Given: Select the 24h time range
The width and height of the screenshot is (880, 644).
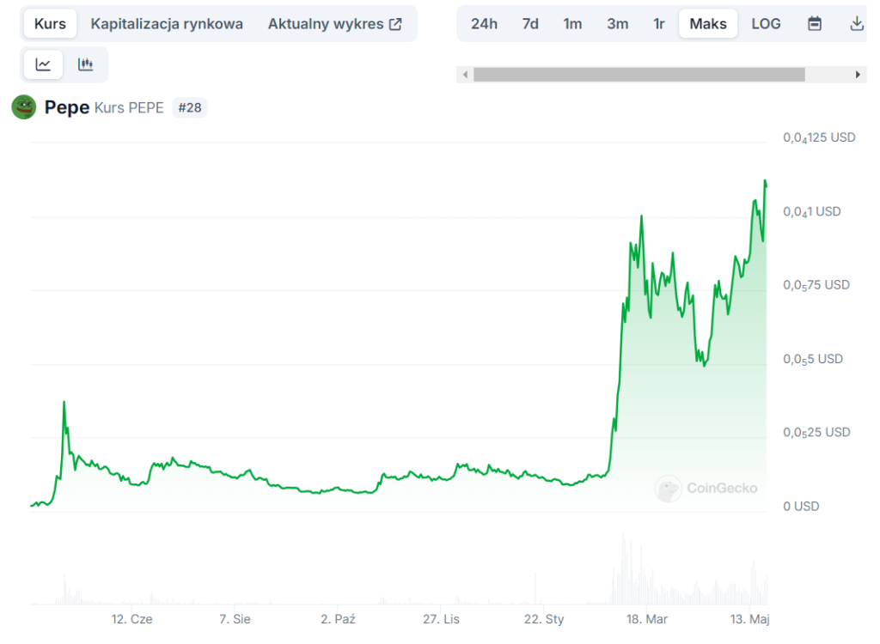Looking at the screenshot, I should pos(484,24).
